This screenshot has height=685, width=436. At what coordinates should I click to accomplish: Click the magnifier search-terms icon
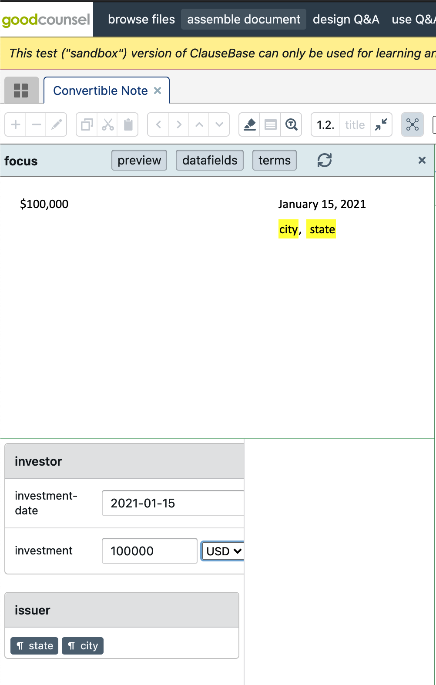[291, 125]
